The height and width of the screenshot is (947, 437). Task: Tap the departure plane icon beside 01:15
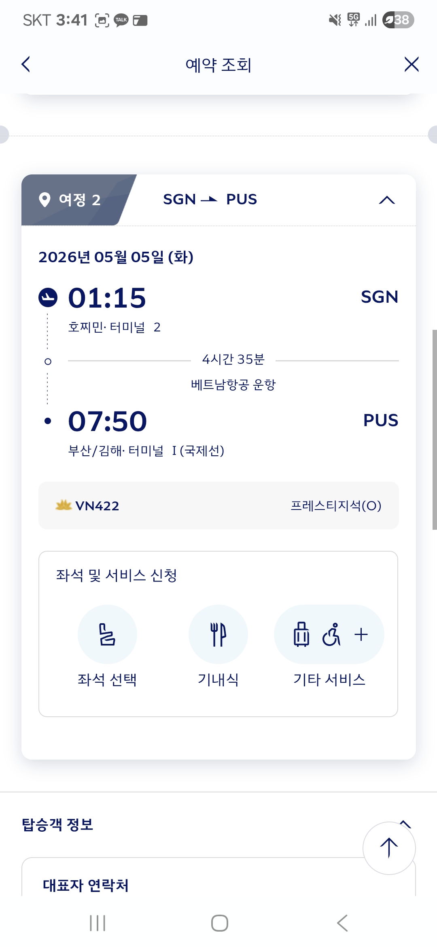(x=48, y=297)
